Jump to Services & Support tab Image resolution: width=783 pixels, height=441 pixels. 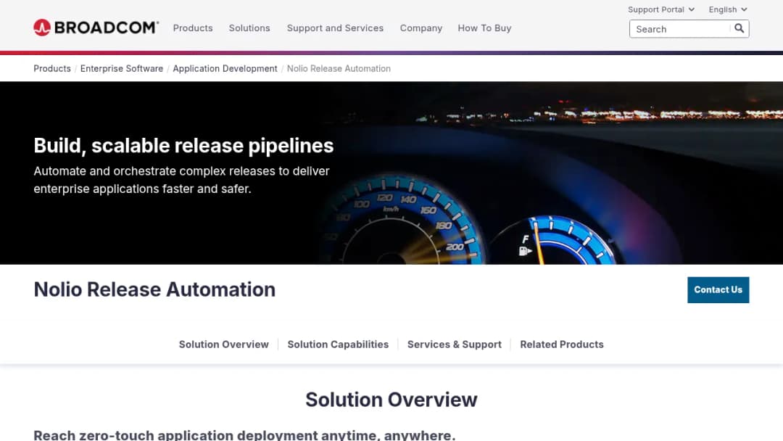(x=454, y=344)
